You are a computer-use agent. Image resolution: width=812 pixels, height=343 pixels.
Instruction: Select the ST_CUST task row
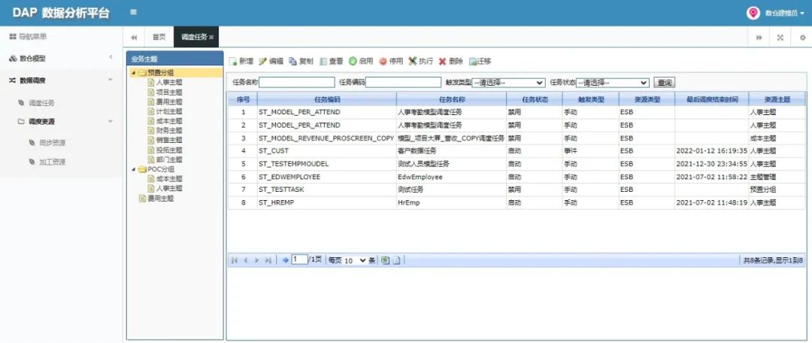517,150
